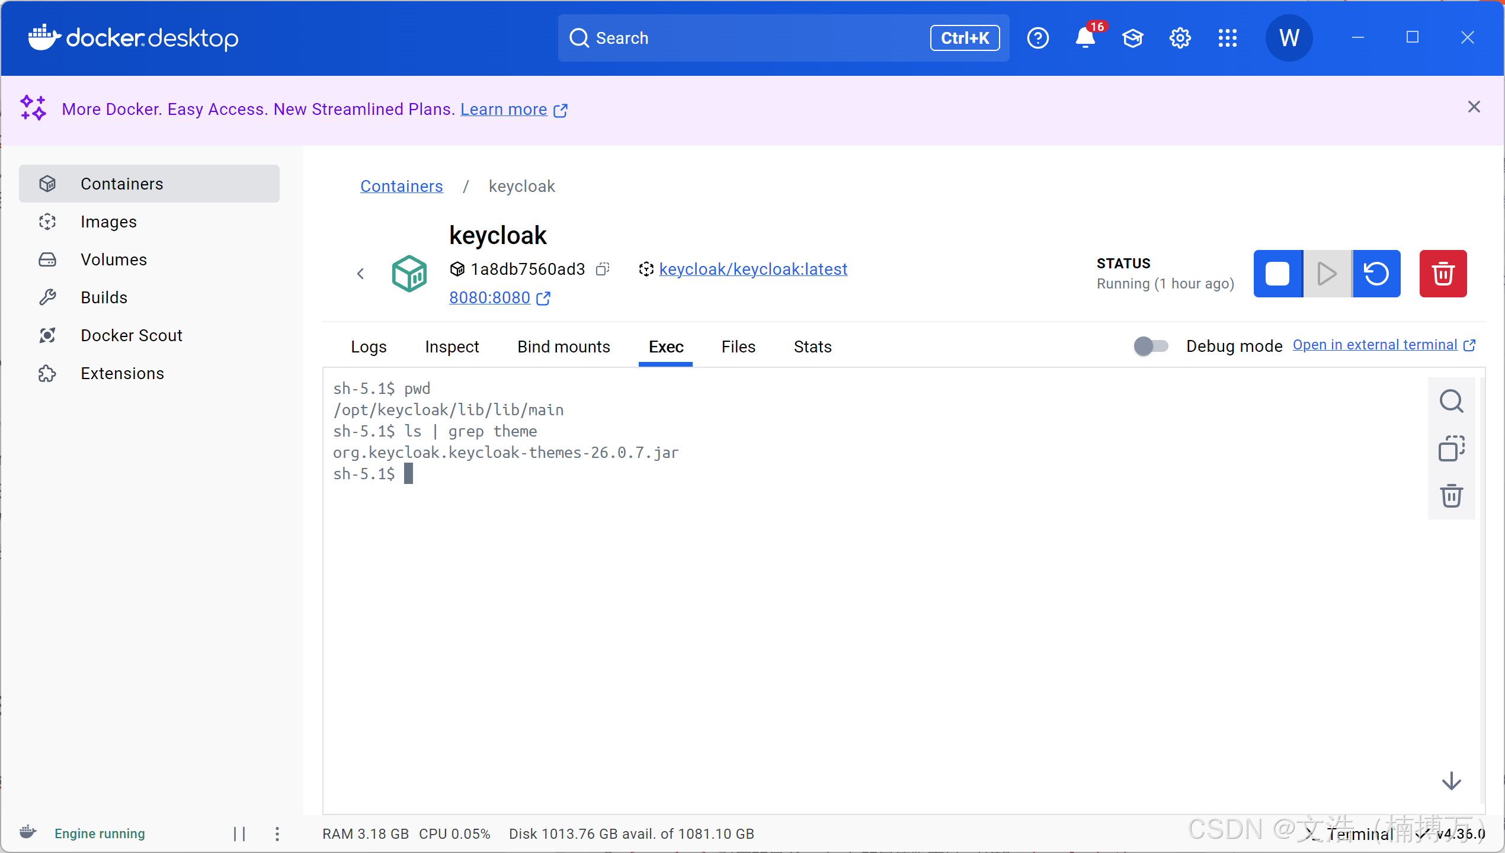
Task: Enable the Debug mode toggle
Action: pos(1151,346)
